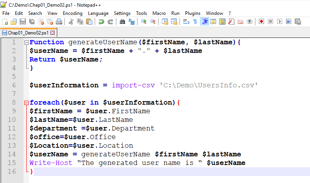Print the script using printer icon
This screenshot has height=183, width=310.
[59, 22]
